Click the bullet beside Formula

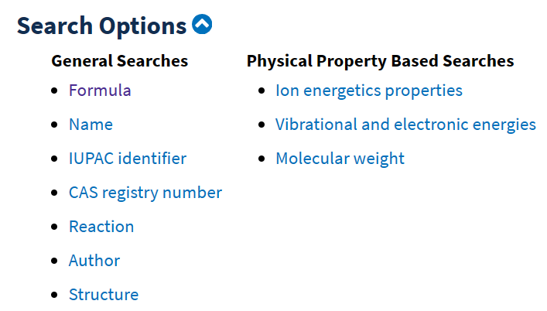coord(54,91)
